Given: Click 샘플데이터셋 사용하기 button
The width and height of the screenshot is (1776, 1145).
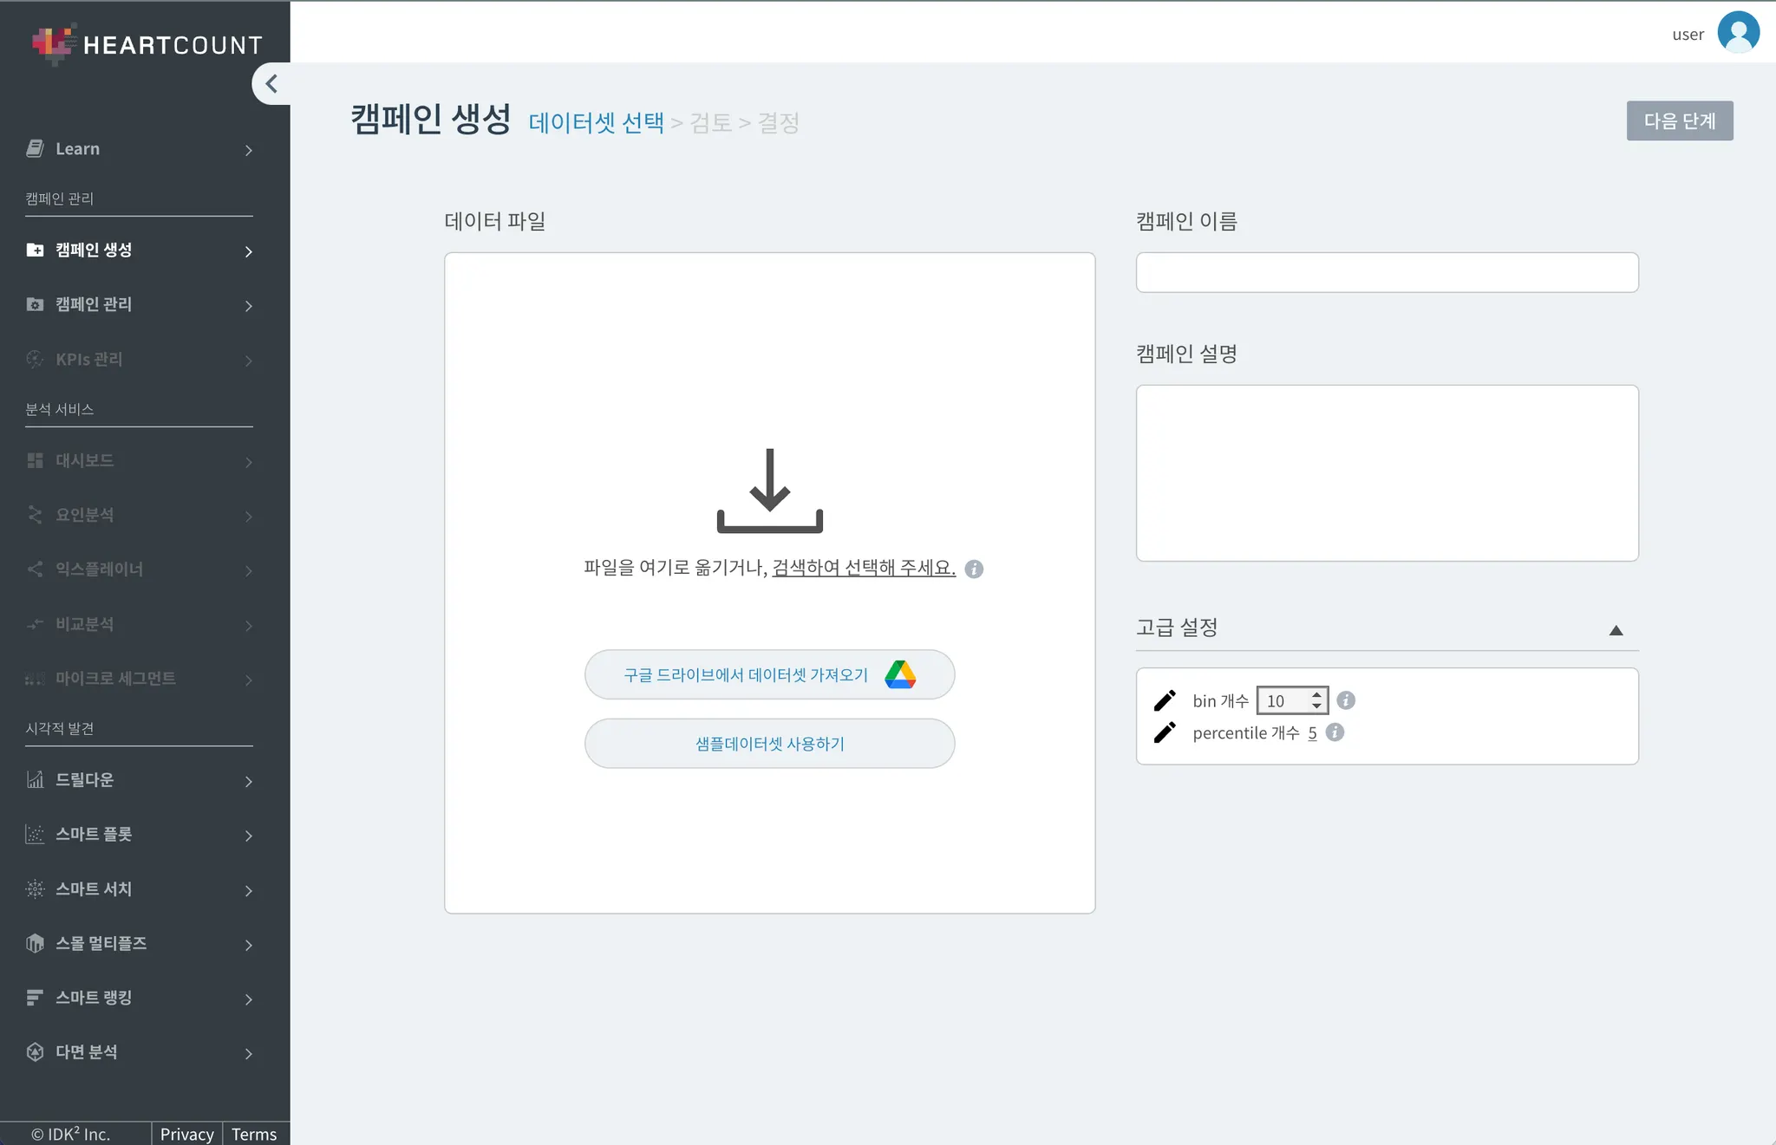Looking at the screenshot, I should 769,744.
